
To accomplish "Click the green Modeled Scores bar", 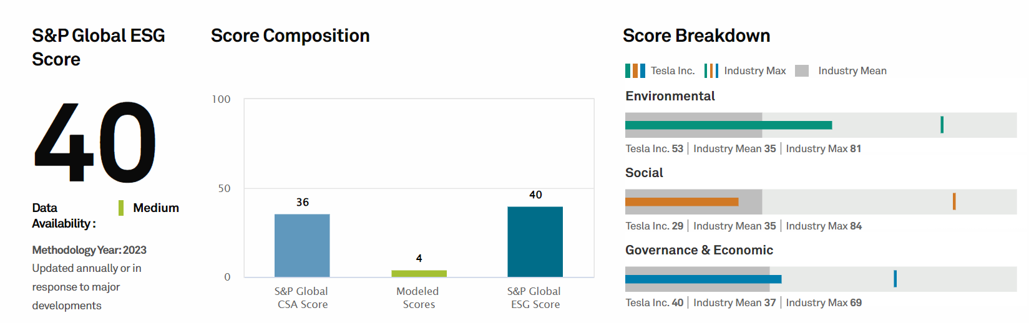I will (x=419, y=273).
